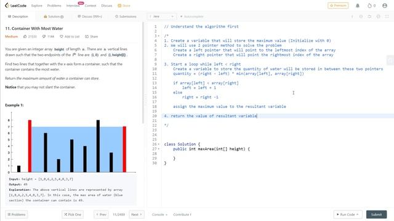This screenshot has width=394, height=221.
Task: Switch to the Solution tab
Action: point(54,17)
